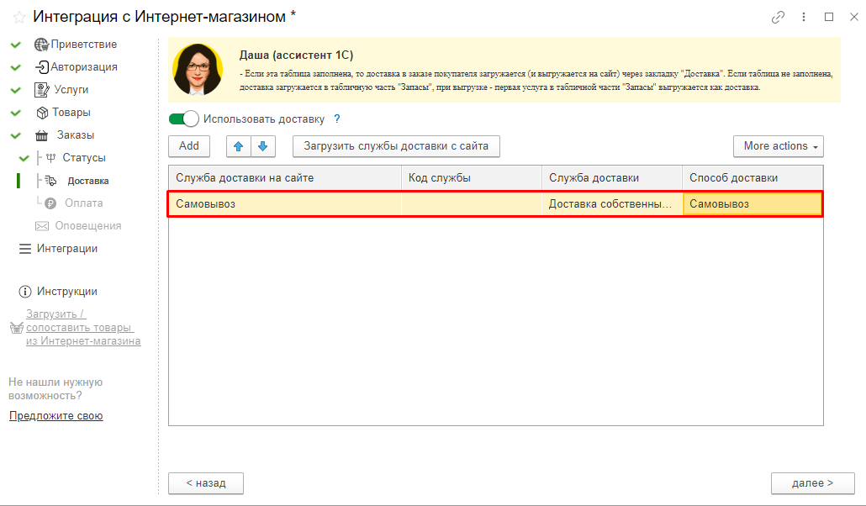Open help question mark for Использовать доставку
866x506 pixels.
pos(337,119)
